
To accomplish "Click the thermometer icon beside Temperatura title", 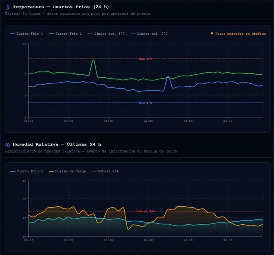I will point(8,7).
